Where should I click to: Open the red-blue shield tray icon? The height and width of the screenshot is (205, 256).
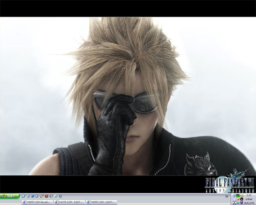pos(241,202)
